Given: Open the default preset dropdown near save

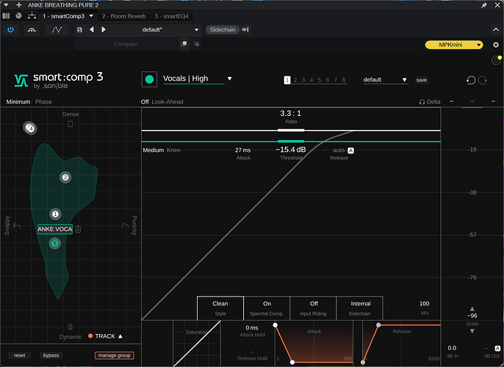Looking at the screenshot, I should point(386,80).
